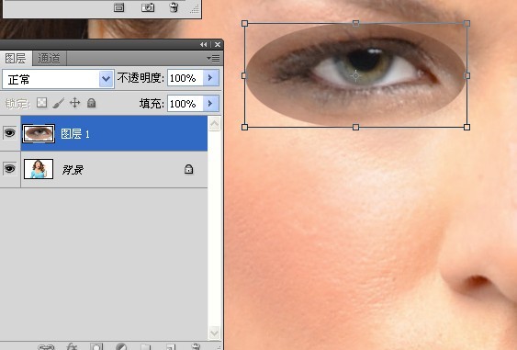
Task: Hide the 图层 1 layer
Action: tap(10, 133)
